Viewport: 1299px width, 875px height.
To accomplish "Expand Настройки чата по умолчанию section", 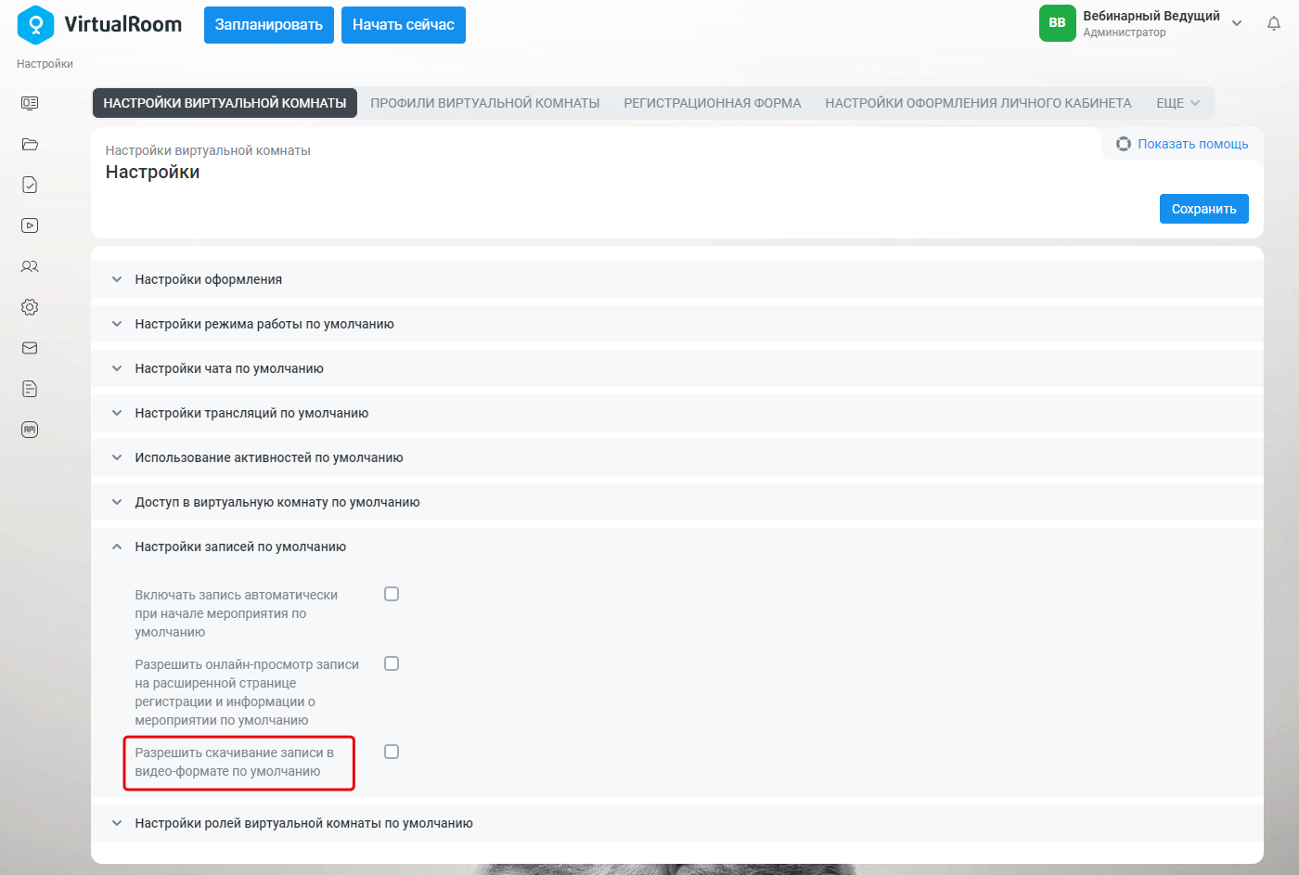I will click(x=677, y=368).
